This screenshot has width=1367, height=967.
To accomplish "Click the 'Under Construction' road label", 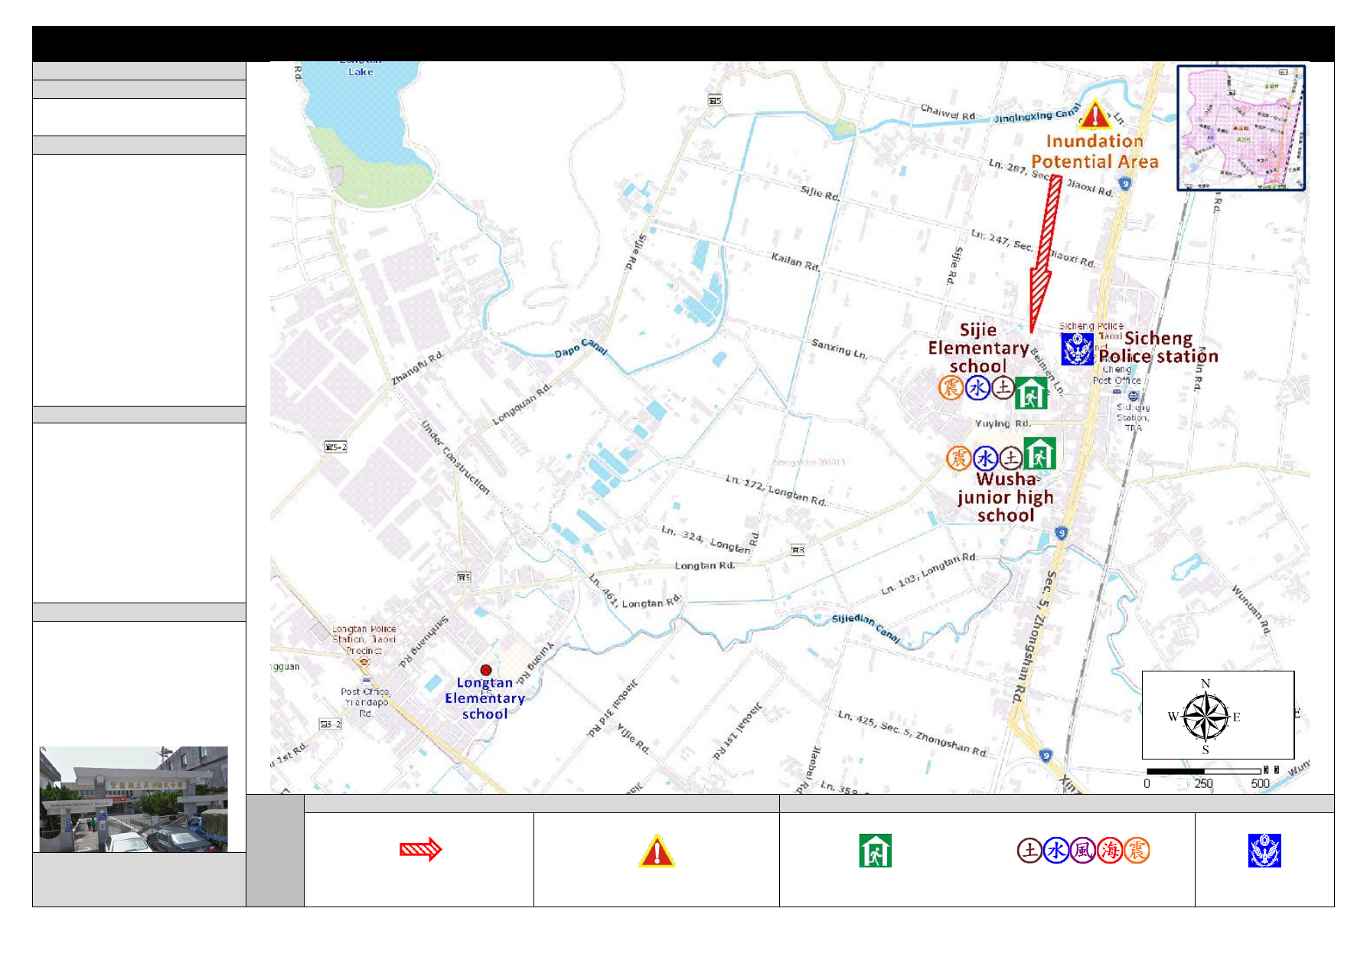I will [x=455, y=457].
